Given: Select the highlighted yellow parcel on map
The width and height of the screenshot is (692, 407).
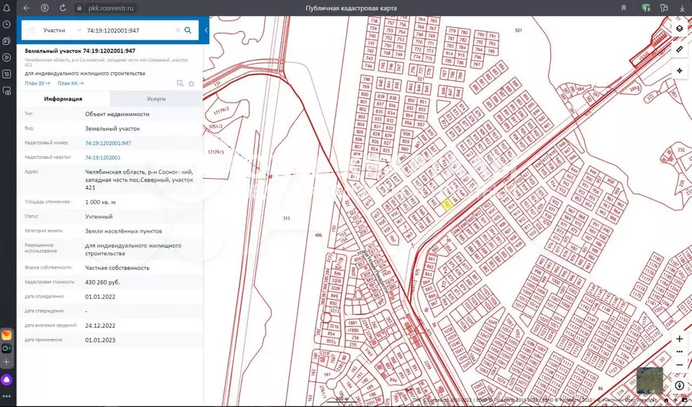Looking at the screenshot, I should pos(448,205).
